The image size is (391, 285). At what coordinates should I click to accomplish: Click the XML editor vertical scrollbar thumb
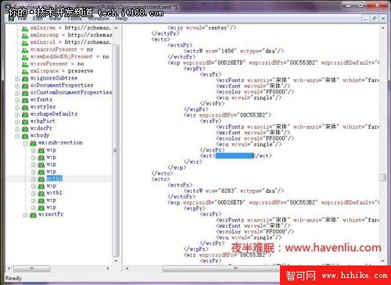pyautogui.click(x=382, y=177)
